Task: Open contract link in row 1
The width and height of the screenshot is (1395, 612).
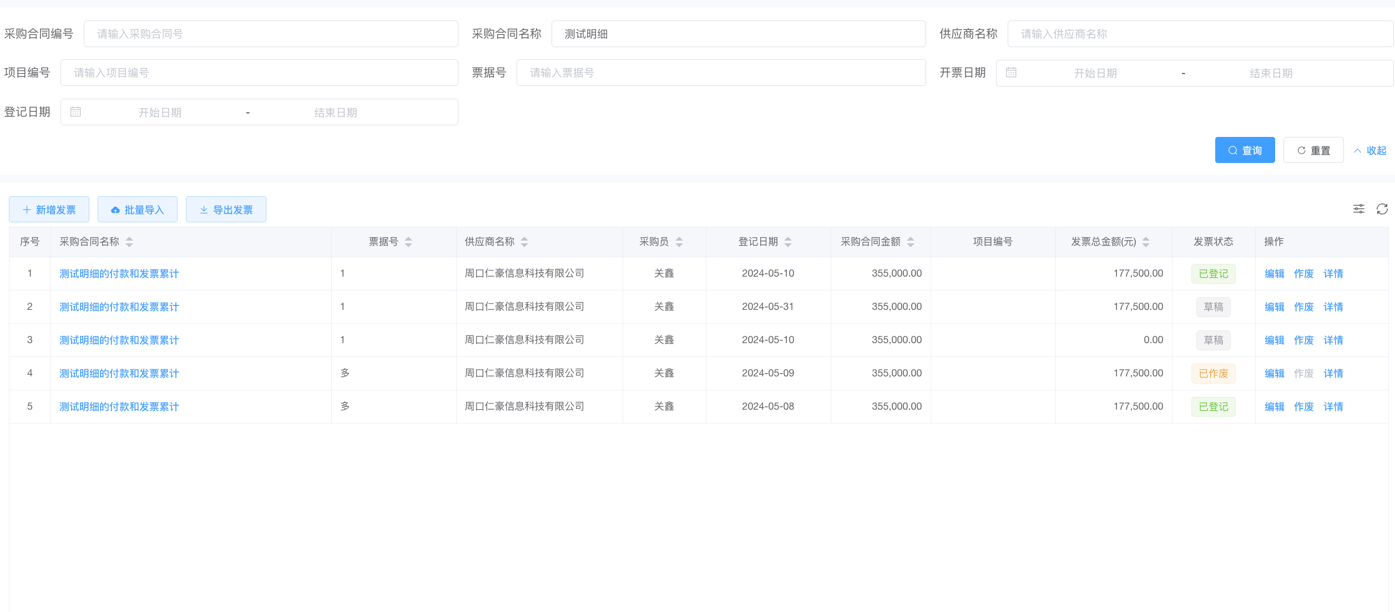Action: coord(119,274)
